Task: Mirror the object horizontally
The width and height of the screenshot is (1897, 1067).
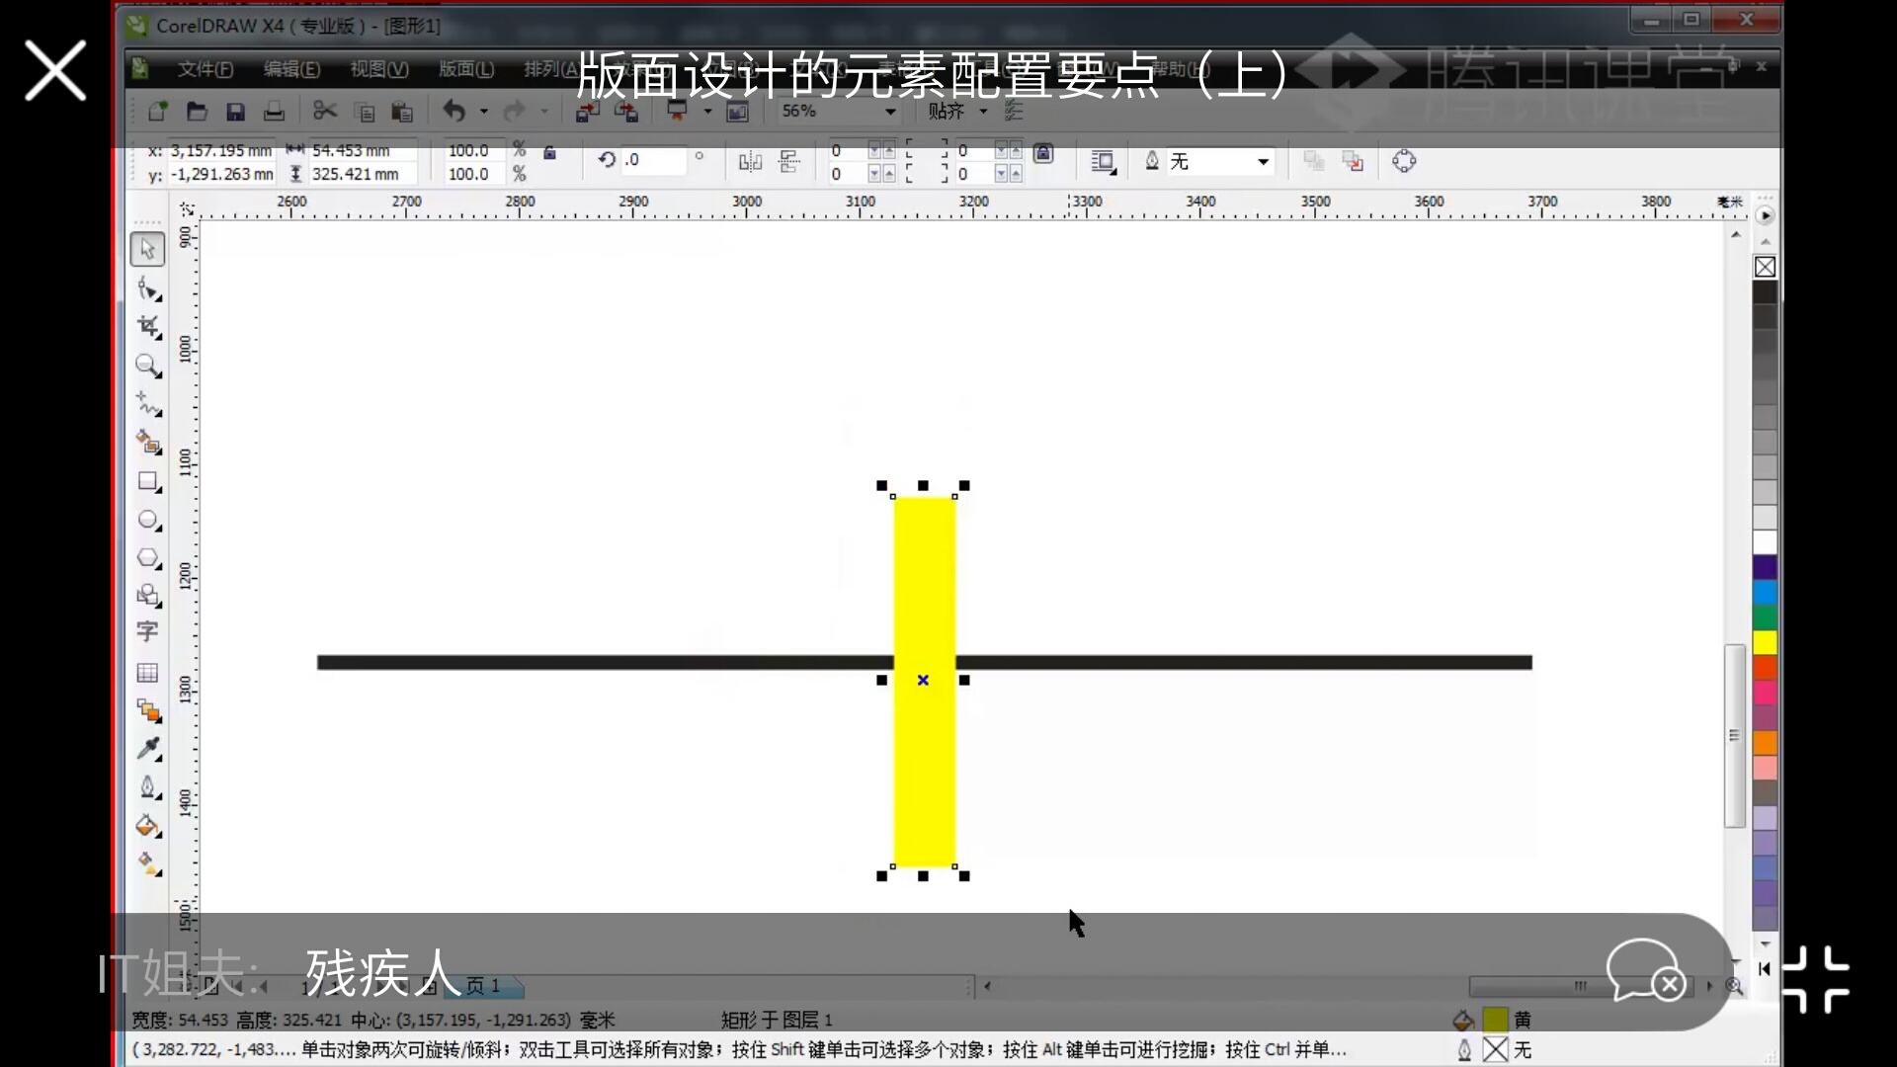Action: (751, 161)
